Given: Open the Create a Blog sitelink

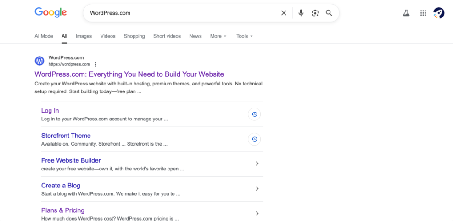Looking at the screenshot, I should click(x=61, y=186).
